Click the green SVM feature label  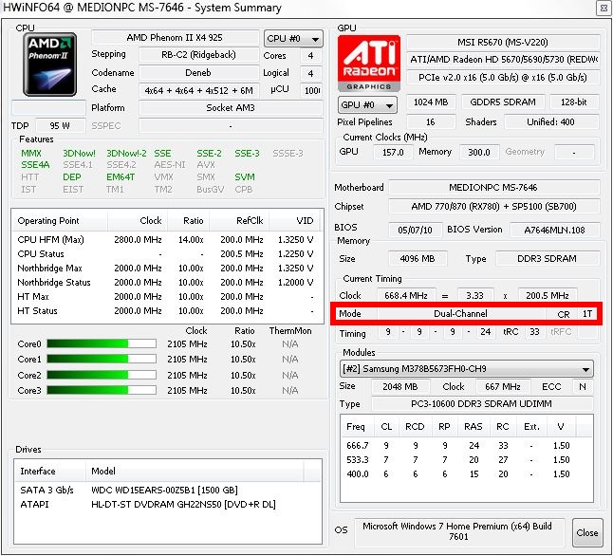[x=245, y=177]
